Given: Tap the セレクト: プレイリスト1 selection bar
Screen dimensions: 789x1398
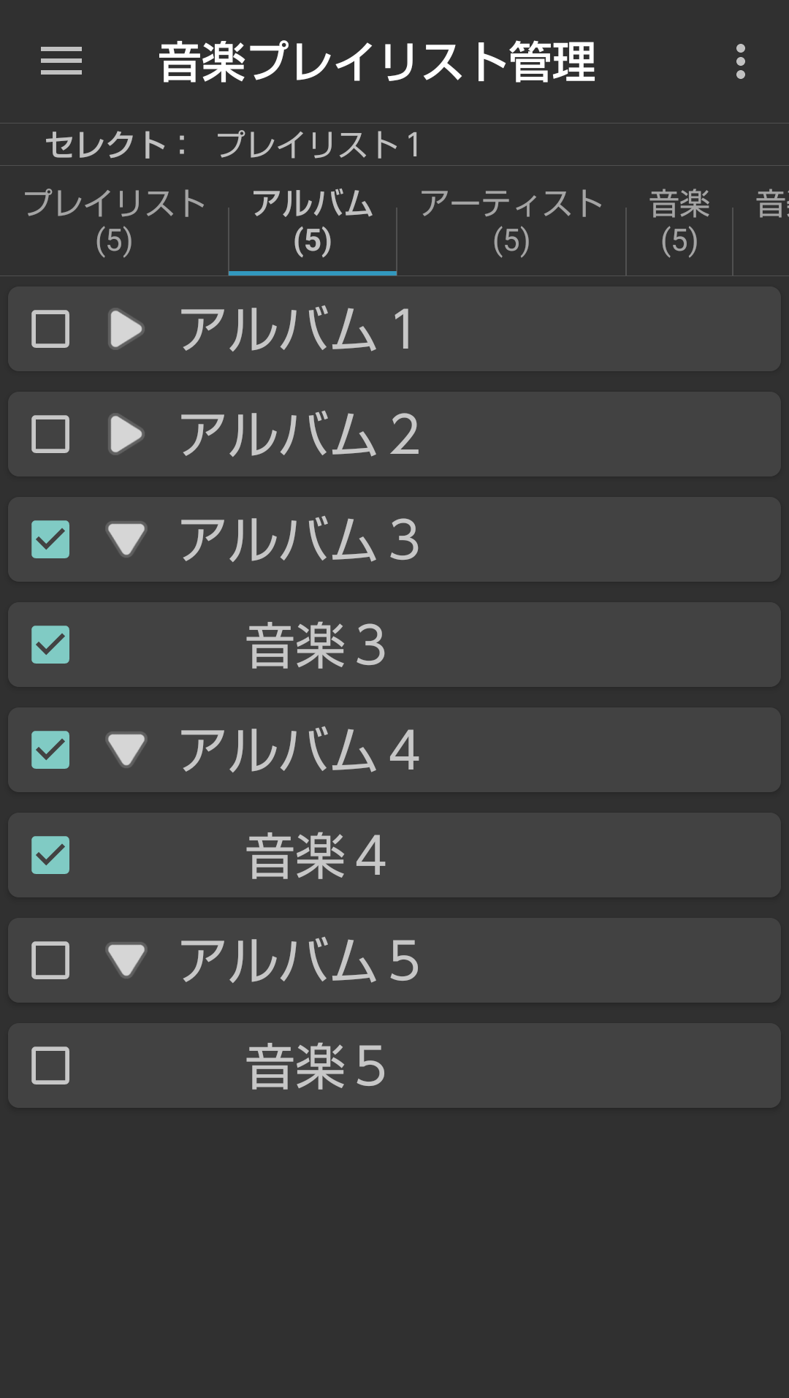Looking at the screenshot, I should click(234, 145).
